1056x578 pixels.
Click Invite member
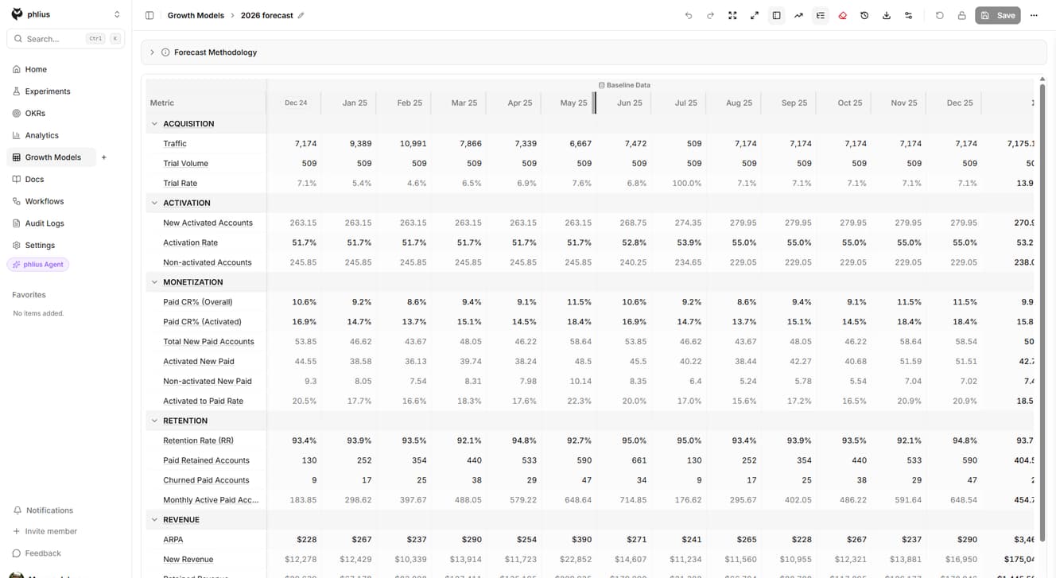pos(49,530)
